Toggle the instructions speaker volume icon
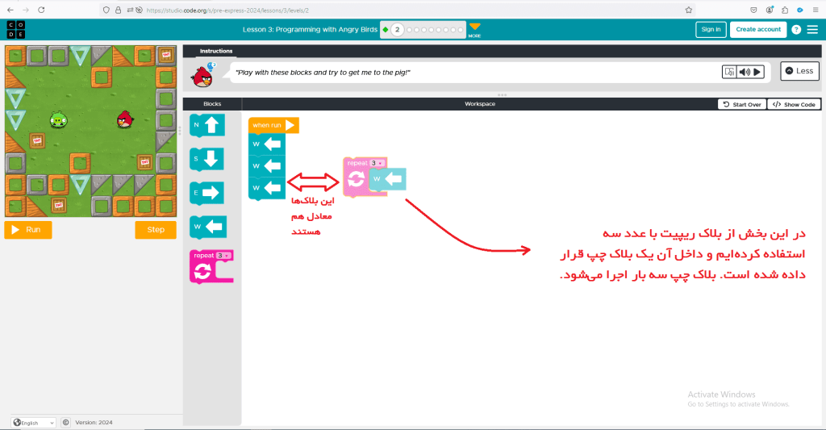Image resolution: width=826 pixels, height=430 pixels. click(x=745, y=72)
